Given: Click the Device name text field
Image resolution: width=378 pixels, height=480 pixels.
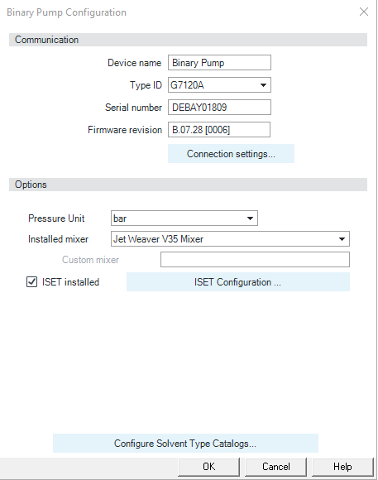Looking at the screenshot, I should (219, 63).
